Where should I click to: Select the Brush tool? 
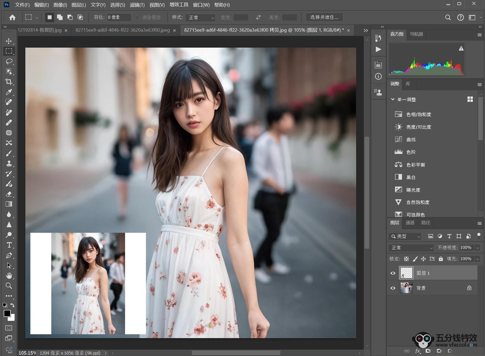[9, 153]
